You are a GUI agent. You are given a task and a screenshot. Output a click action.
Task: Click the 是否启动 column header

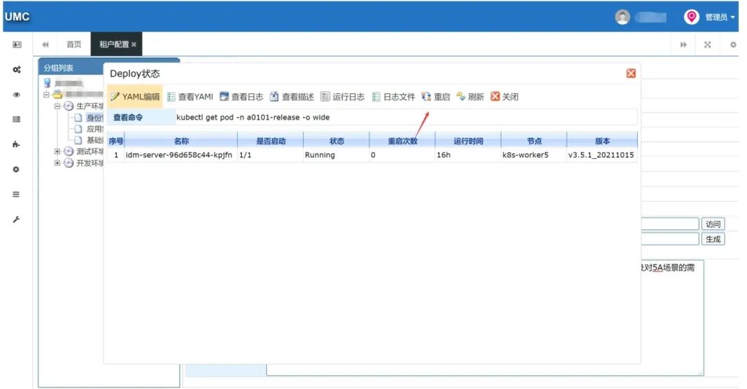click(x=270, y=141)
